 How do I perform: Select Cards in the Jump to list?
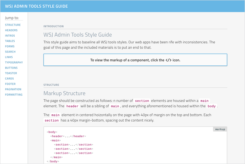coord(9,79)
